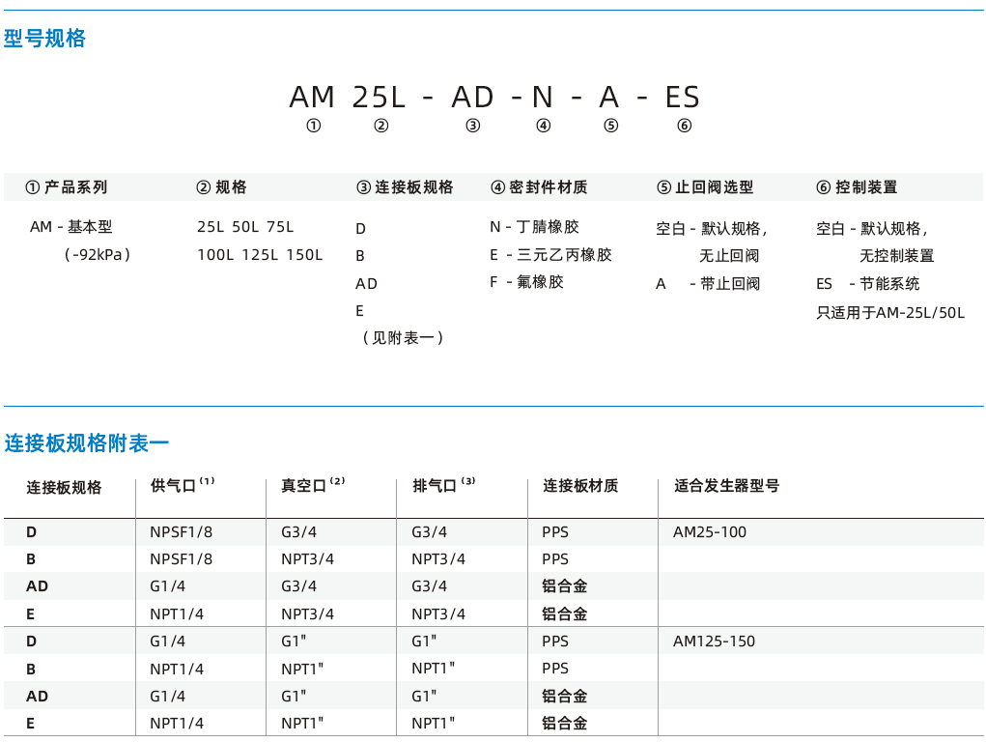Select the option N - 丁腈橡胶
The height and width of the screenshot is (742, 986).
click(x=534, y=227)
